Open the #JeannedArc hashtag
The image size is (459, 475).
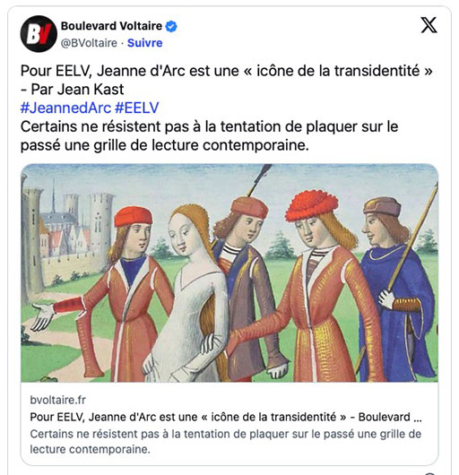pos(65,108)
